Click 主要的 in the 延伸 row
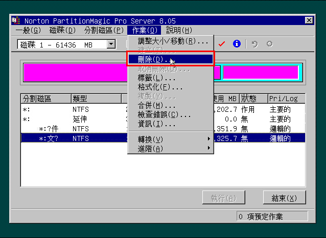Image resolution: width=326 pixels, height=238 pixels. click(280, 119)
